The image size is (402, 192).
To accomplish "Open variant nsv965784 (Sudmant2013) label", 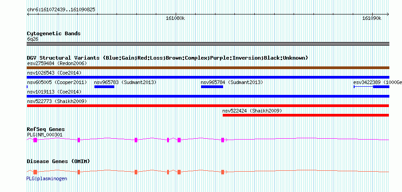I will pos(232,82).
